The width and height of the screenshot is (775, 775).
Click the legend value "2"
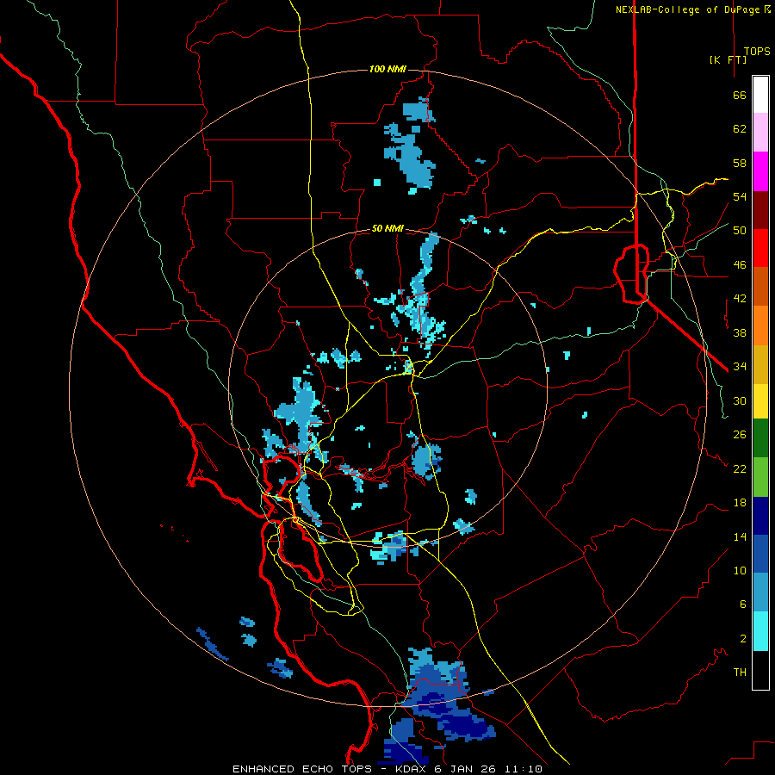pos(743,639)
